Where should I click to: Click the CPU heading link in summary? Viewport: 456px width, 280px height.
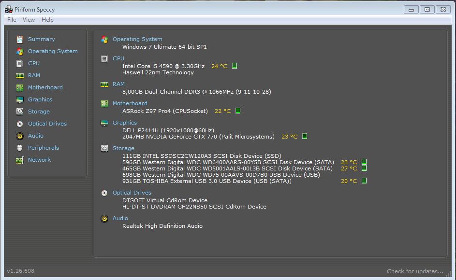point(118,58)
